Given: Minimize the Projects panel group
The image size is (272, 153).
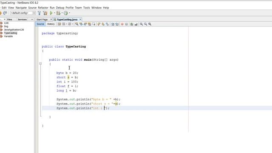Looking at the screenshot, I should [x=32, y=20].
